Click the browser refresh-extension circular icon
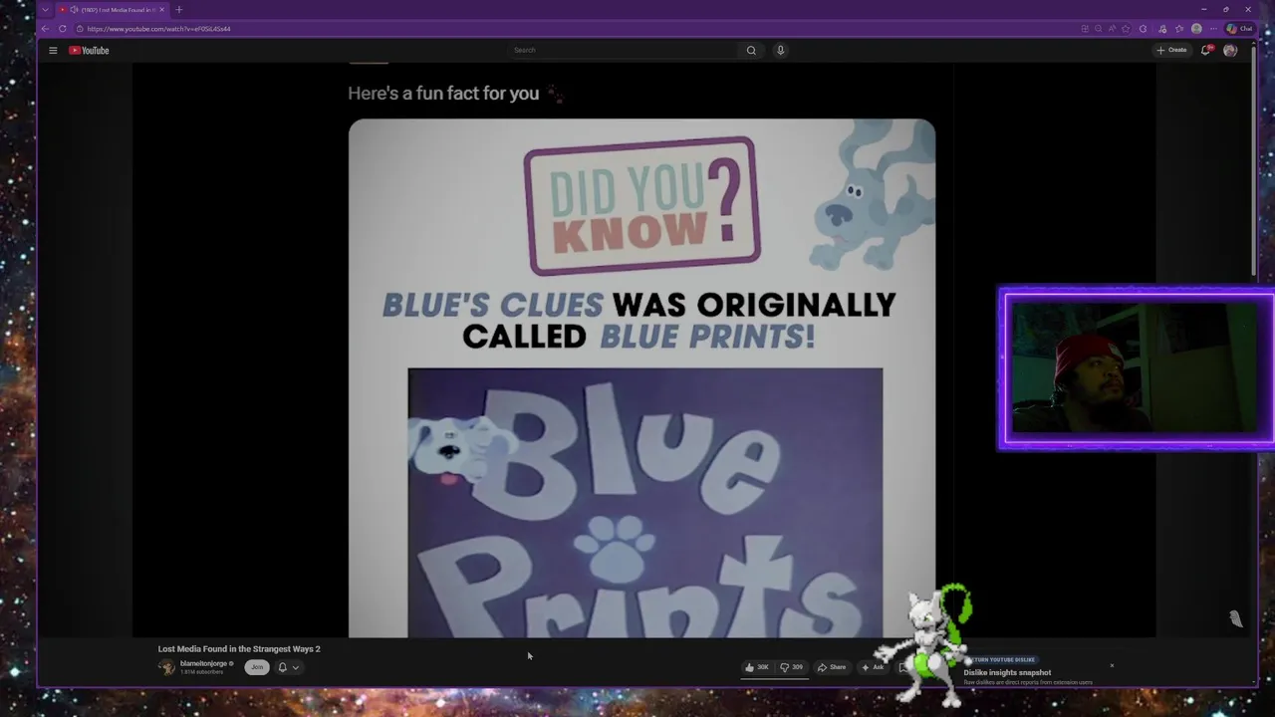 1143,29
